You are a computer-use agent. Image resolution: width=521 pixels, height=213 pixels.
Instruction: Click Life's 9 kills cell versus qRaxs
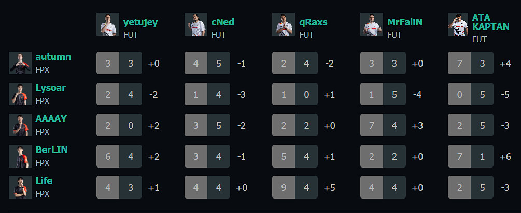[284, 187]
